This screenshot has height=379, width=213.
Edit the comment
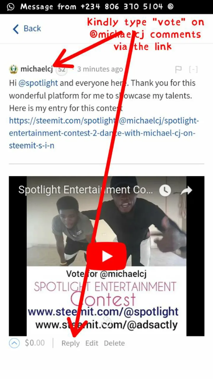[x=92, y=343]
